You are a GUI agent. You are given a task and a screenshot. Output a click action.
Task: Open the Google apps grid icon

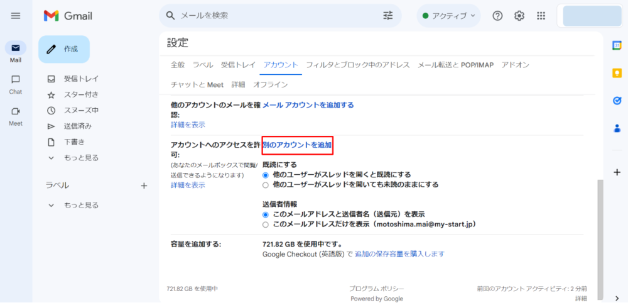pyautogui.click(x=541, y=16)
